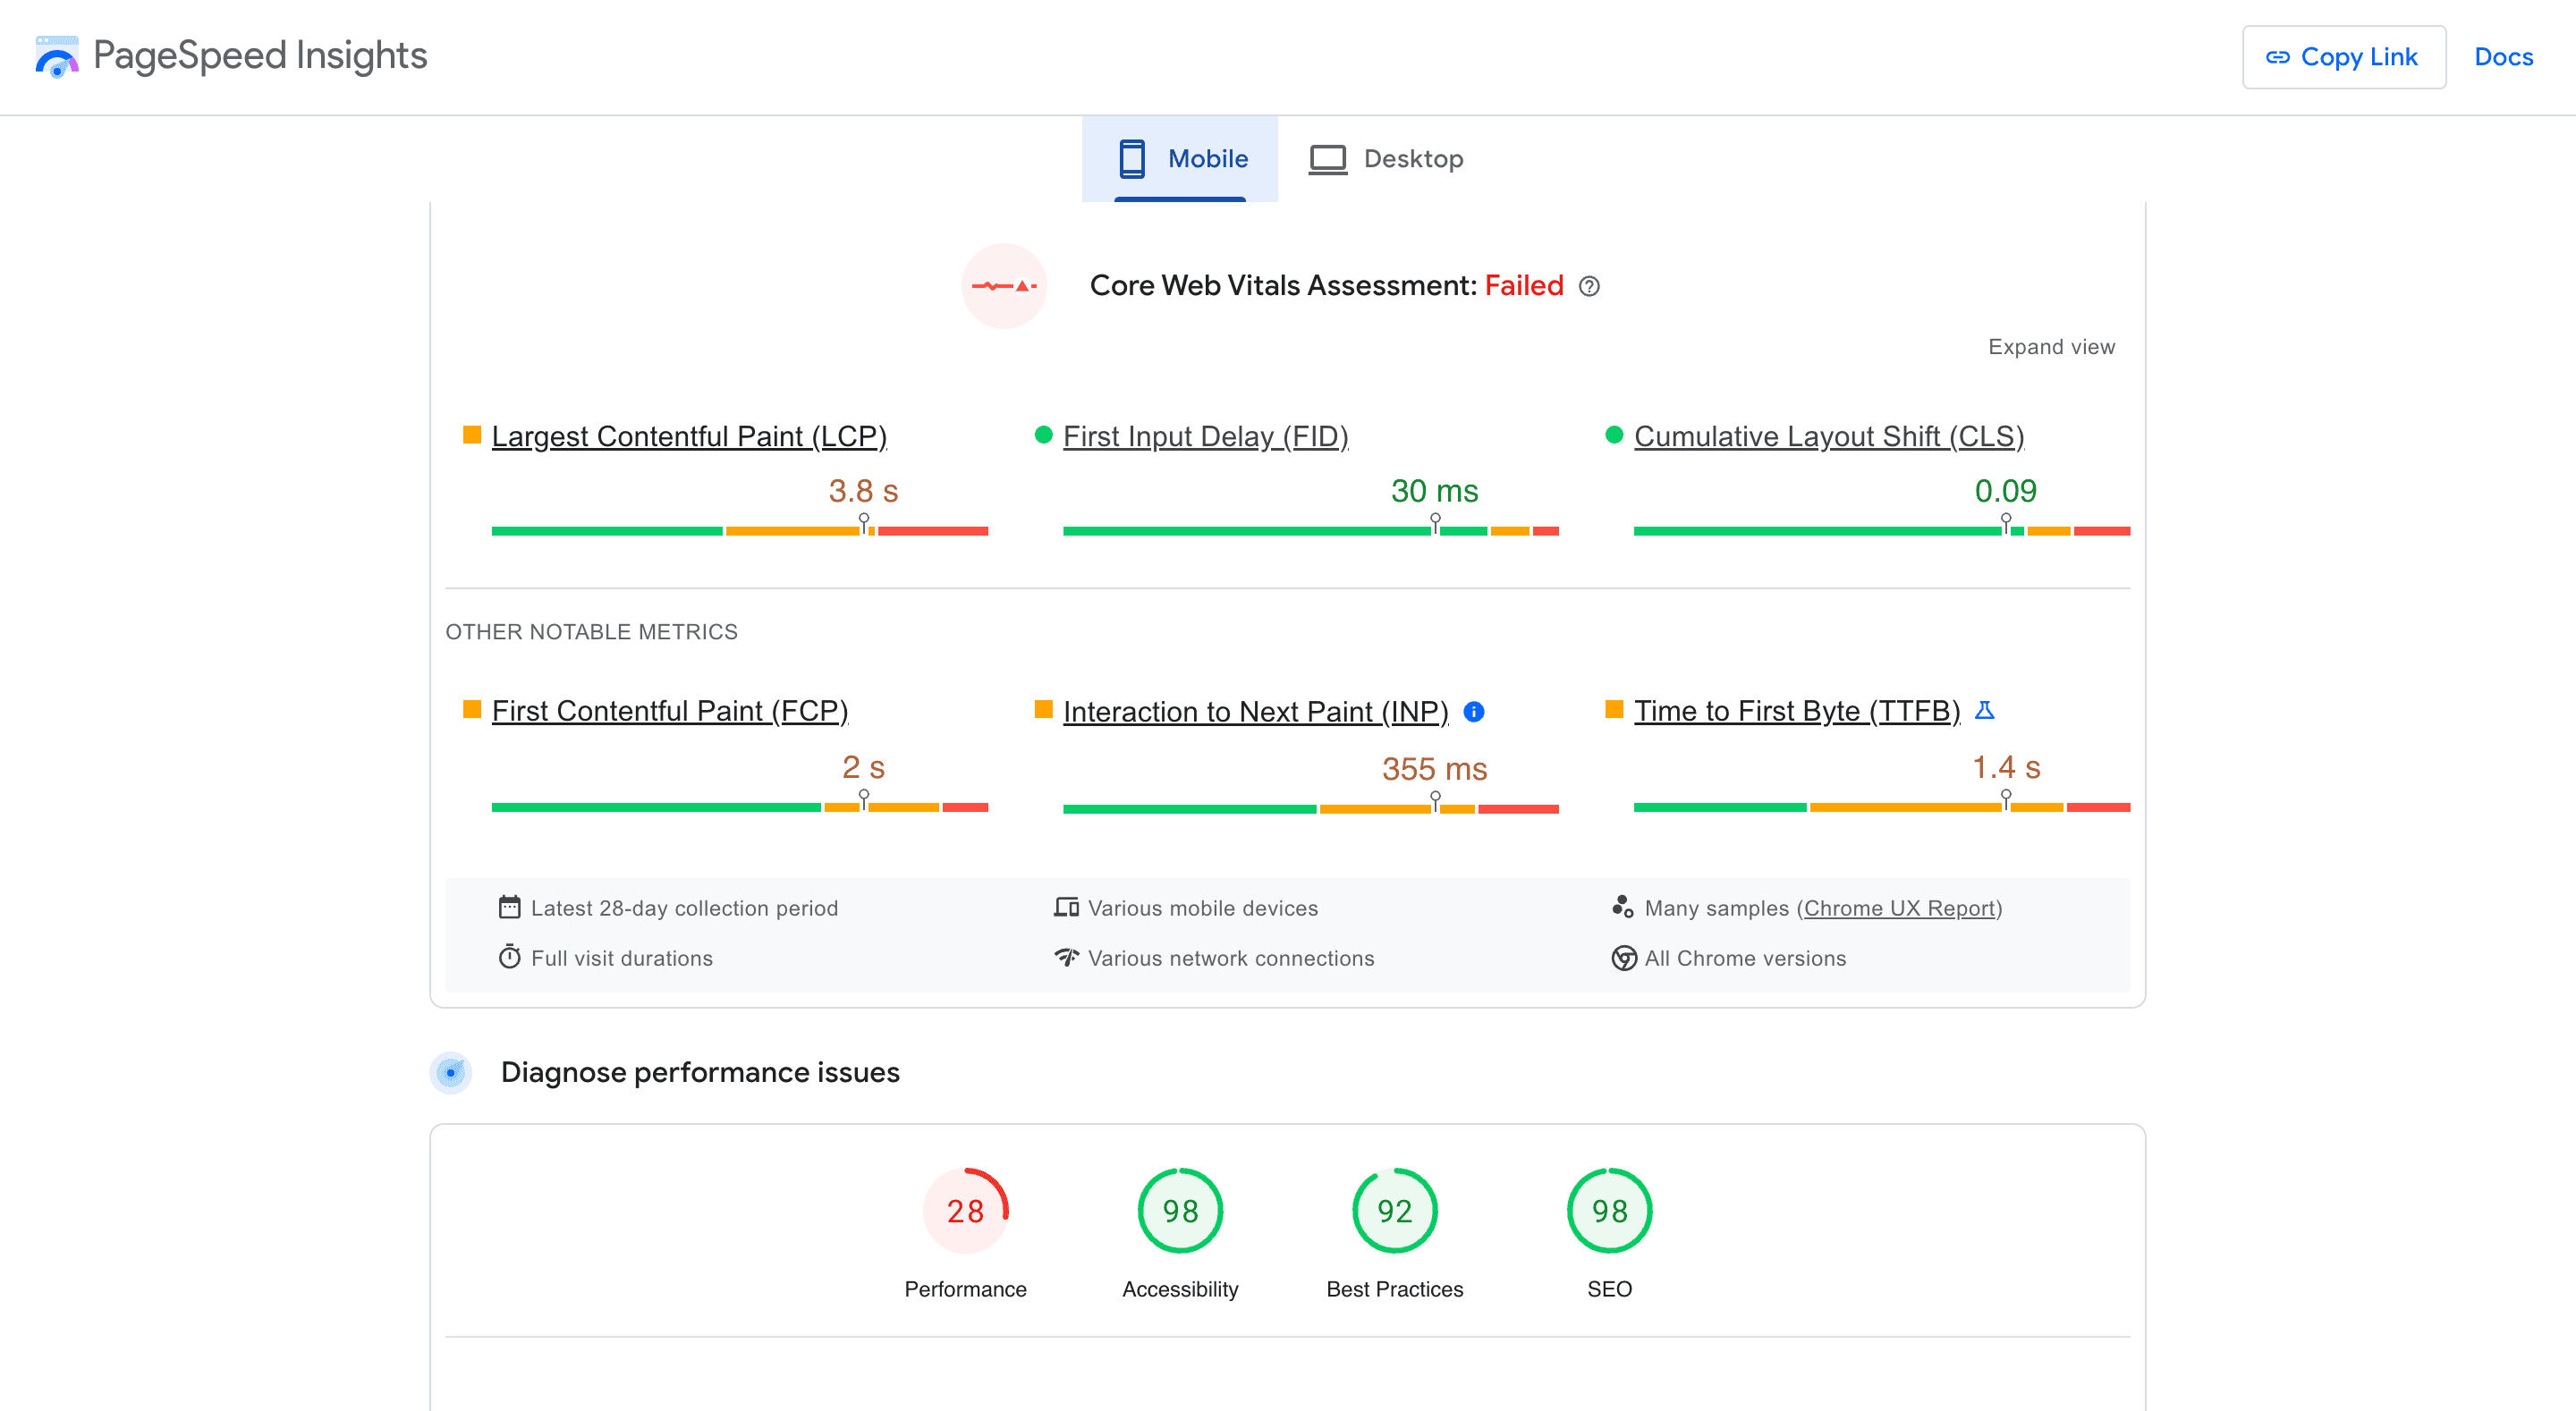The image size is (2576, 1411).
Task: Click the Accessibility score circle showing 98
Action: [1180, 1210]
